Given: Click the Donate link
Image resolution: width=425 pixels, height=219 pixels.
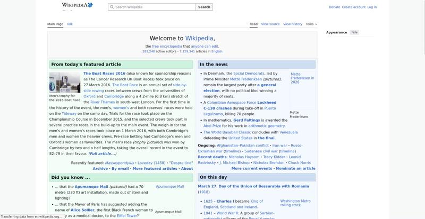Looking at the screenshot, I should 334,7.
